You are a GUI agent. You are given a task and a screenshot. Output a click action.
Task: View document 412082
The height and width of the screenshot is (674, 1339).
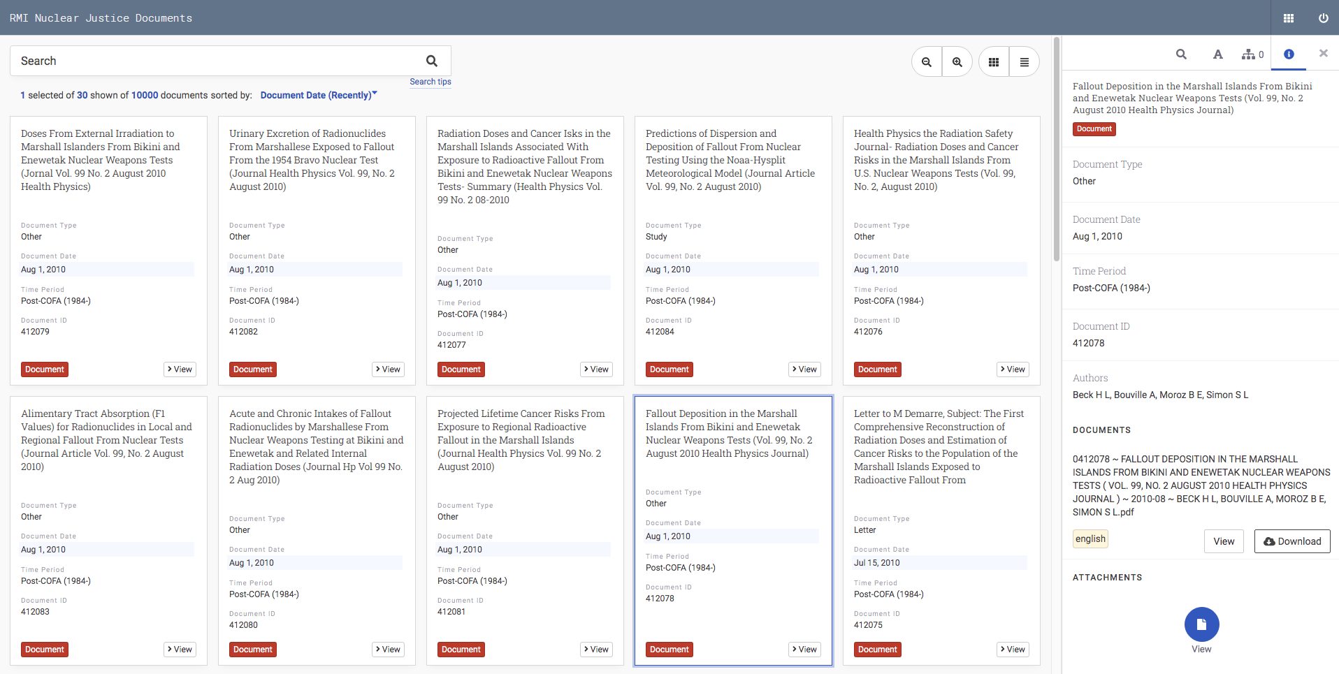[x=389, y=369]
